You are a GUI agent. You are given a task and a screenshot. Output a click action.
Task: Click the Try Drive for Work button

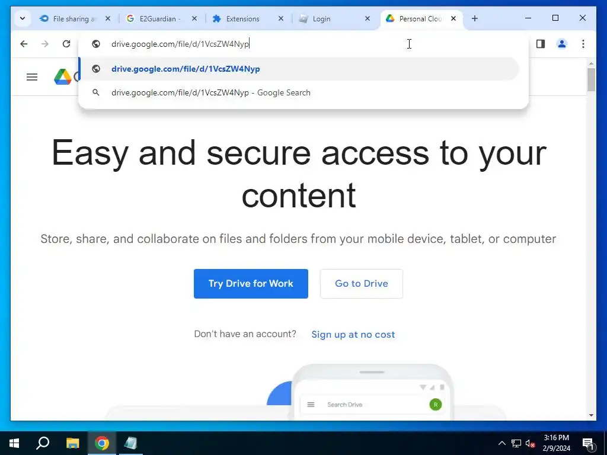(x=251, y=284)
